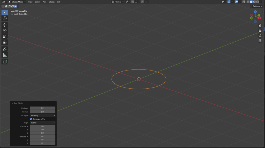Click the Radius field showing 1 m

tap(43, 112)
